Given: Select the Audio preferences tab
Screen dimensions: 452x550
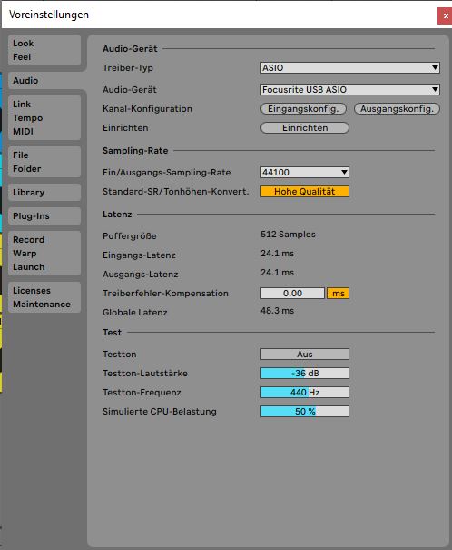Looking at the screenshot, I should pyautogui.click(x=44, y=80).
